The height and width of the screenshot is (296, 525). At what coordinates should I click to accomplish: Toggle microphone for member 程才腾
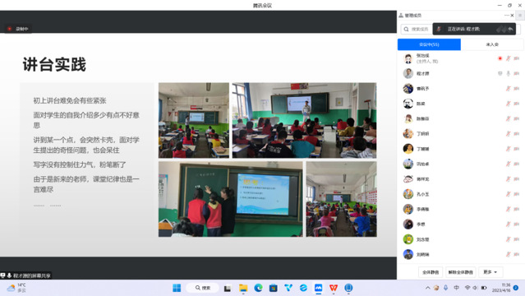(509, 73)
